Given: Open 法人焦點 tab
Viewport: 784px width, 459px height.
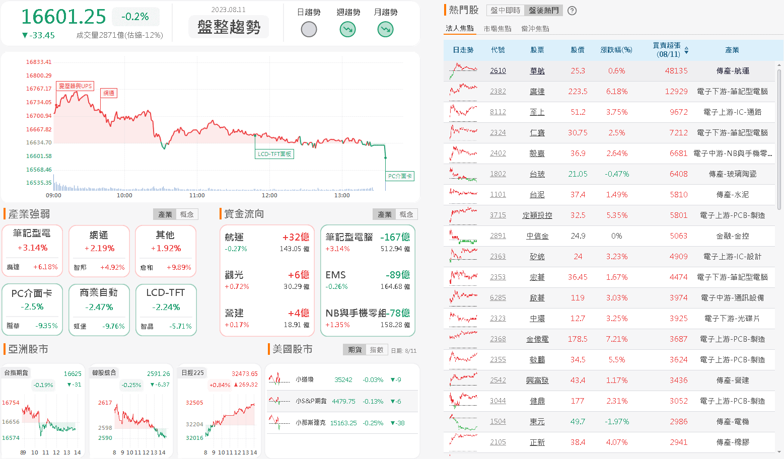Looking at the screenshot, I should 460,28.
